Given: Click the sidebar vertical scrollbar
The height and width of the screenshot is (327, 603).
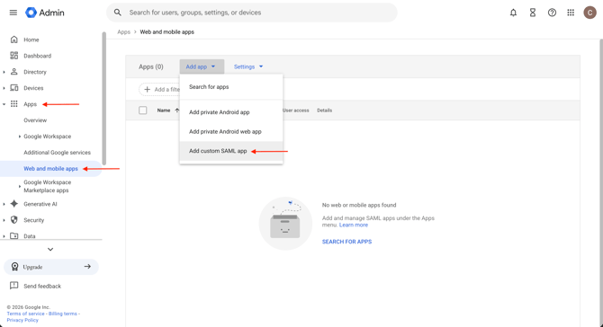Looking at the screenshot, I should [x=103, y=99].
